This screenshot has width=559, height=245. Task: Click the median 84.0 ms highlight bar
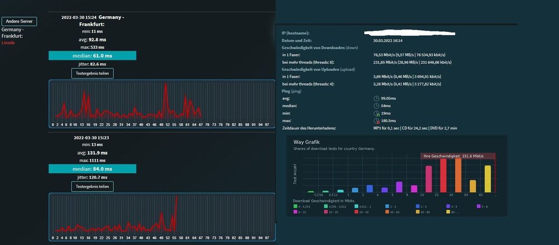coord(92,169)
